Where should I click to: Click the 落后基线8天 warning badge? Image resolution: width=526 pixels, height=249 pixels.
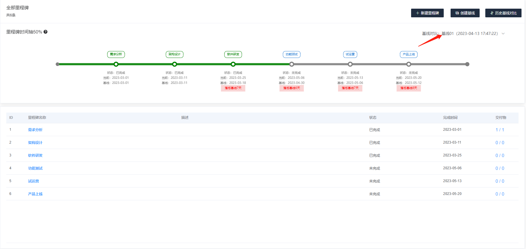(x=409, y=88)
